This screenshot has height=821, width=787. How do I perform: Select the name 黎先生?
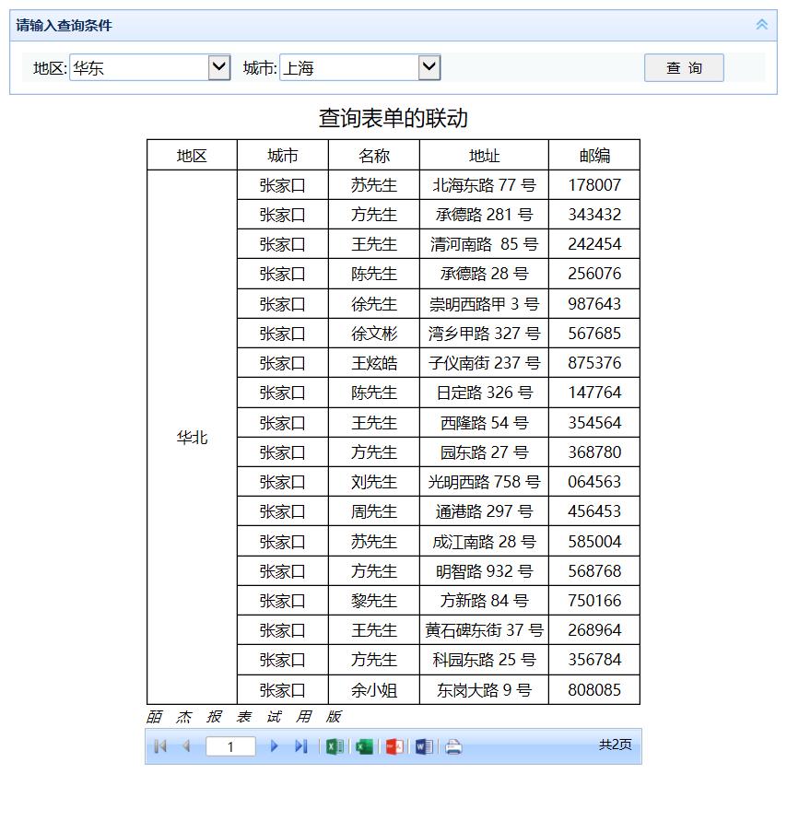[374, 601]
